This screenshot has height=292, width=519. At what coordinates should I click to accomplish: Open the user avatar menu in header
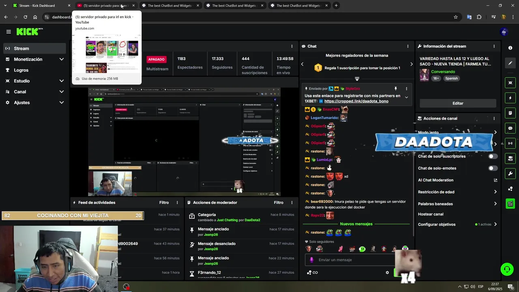point(504,32)
